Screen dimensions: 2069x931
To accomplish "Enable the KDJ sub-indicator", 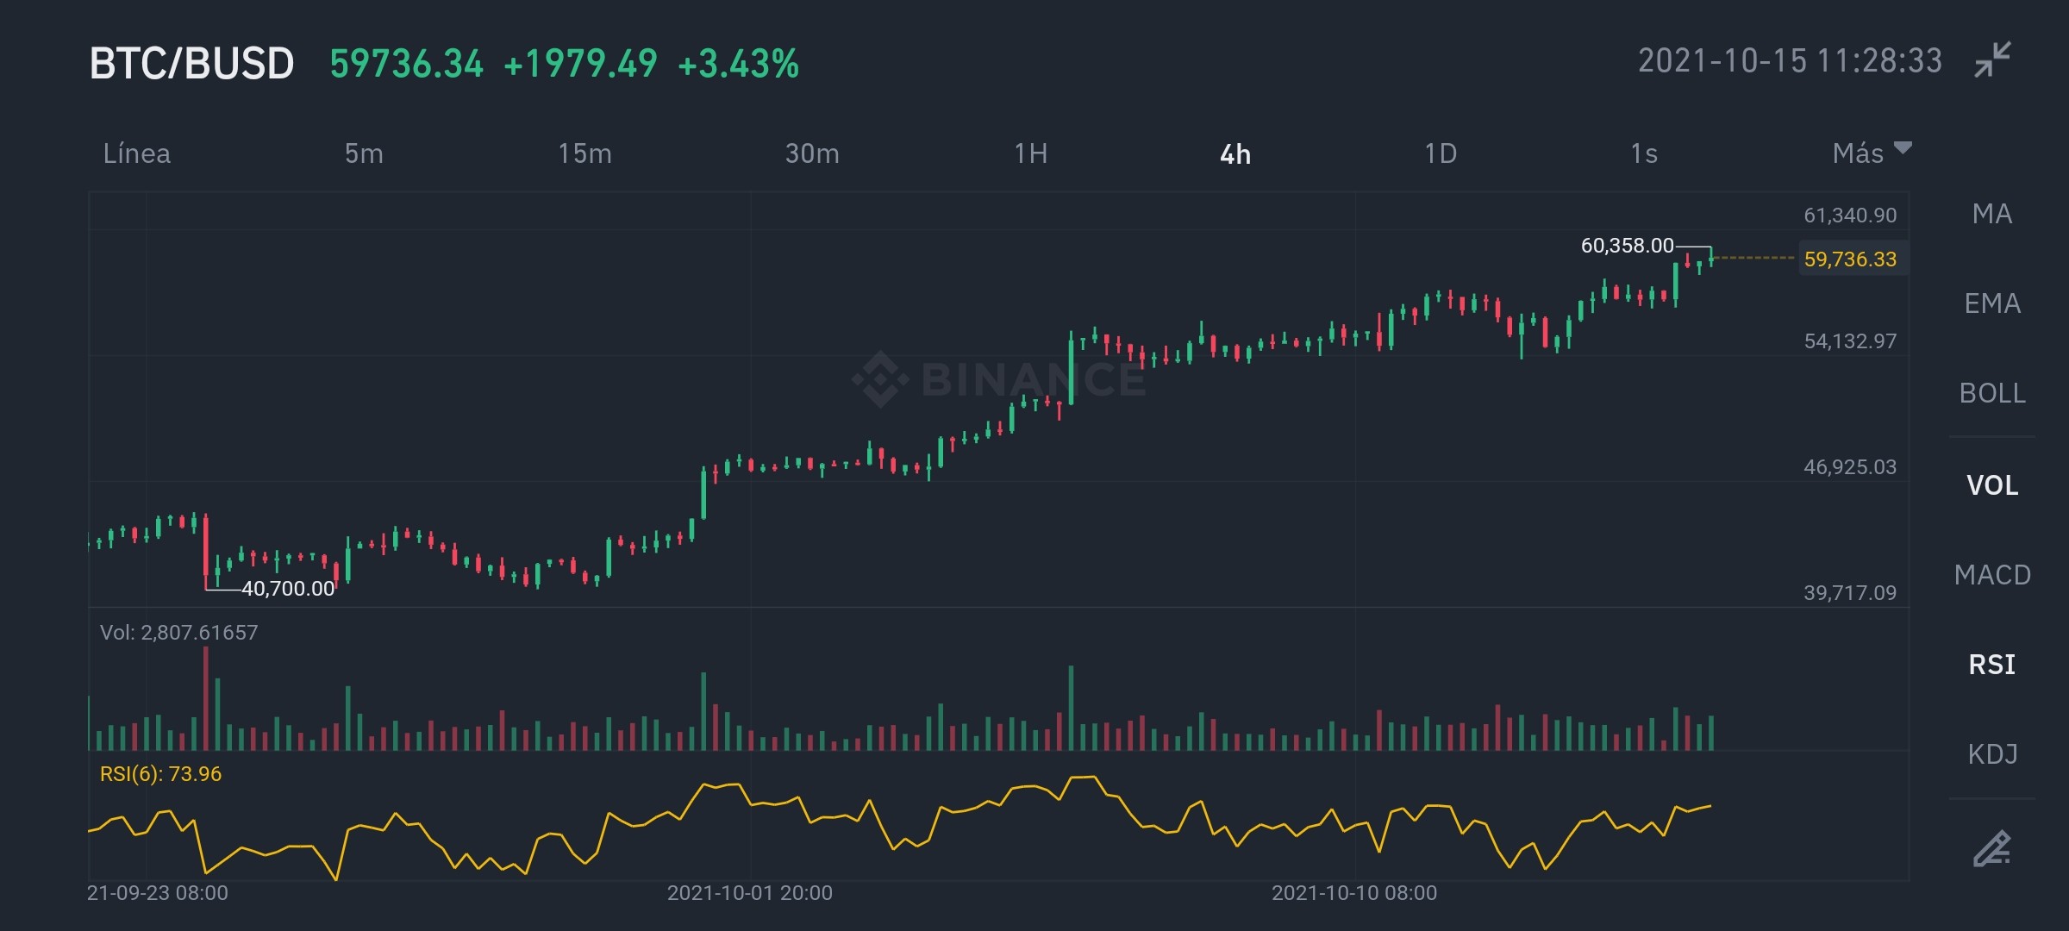I will click(1992, 754).
